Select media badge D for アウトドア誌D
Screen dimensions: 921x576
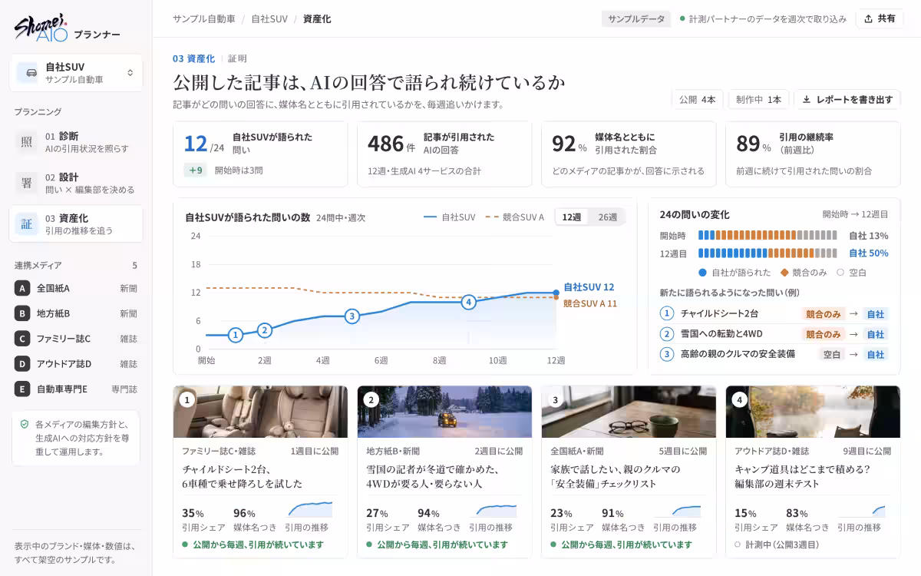click(x=22, y=363)
